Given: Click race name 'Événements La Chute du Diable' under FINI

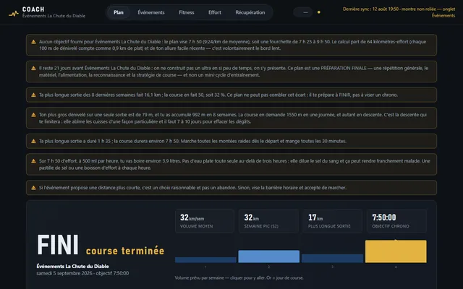Looking at the screenshot, I should point(72,267).
